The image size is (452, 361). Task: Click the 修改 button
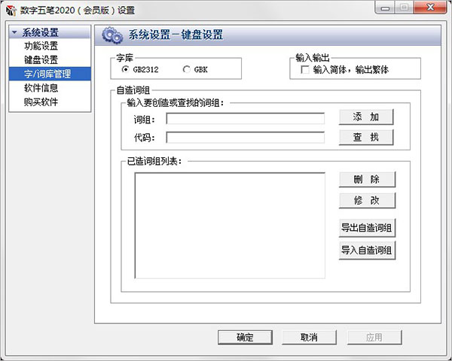[368, 200]
